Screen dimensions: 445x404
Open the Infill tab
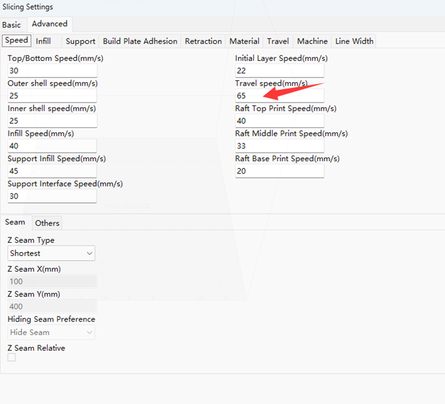[43, 41]
